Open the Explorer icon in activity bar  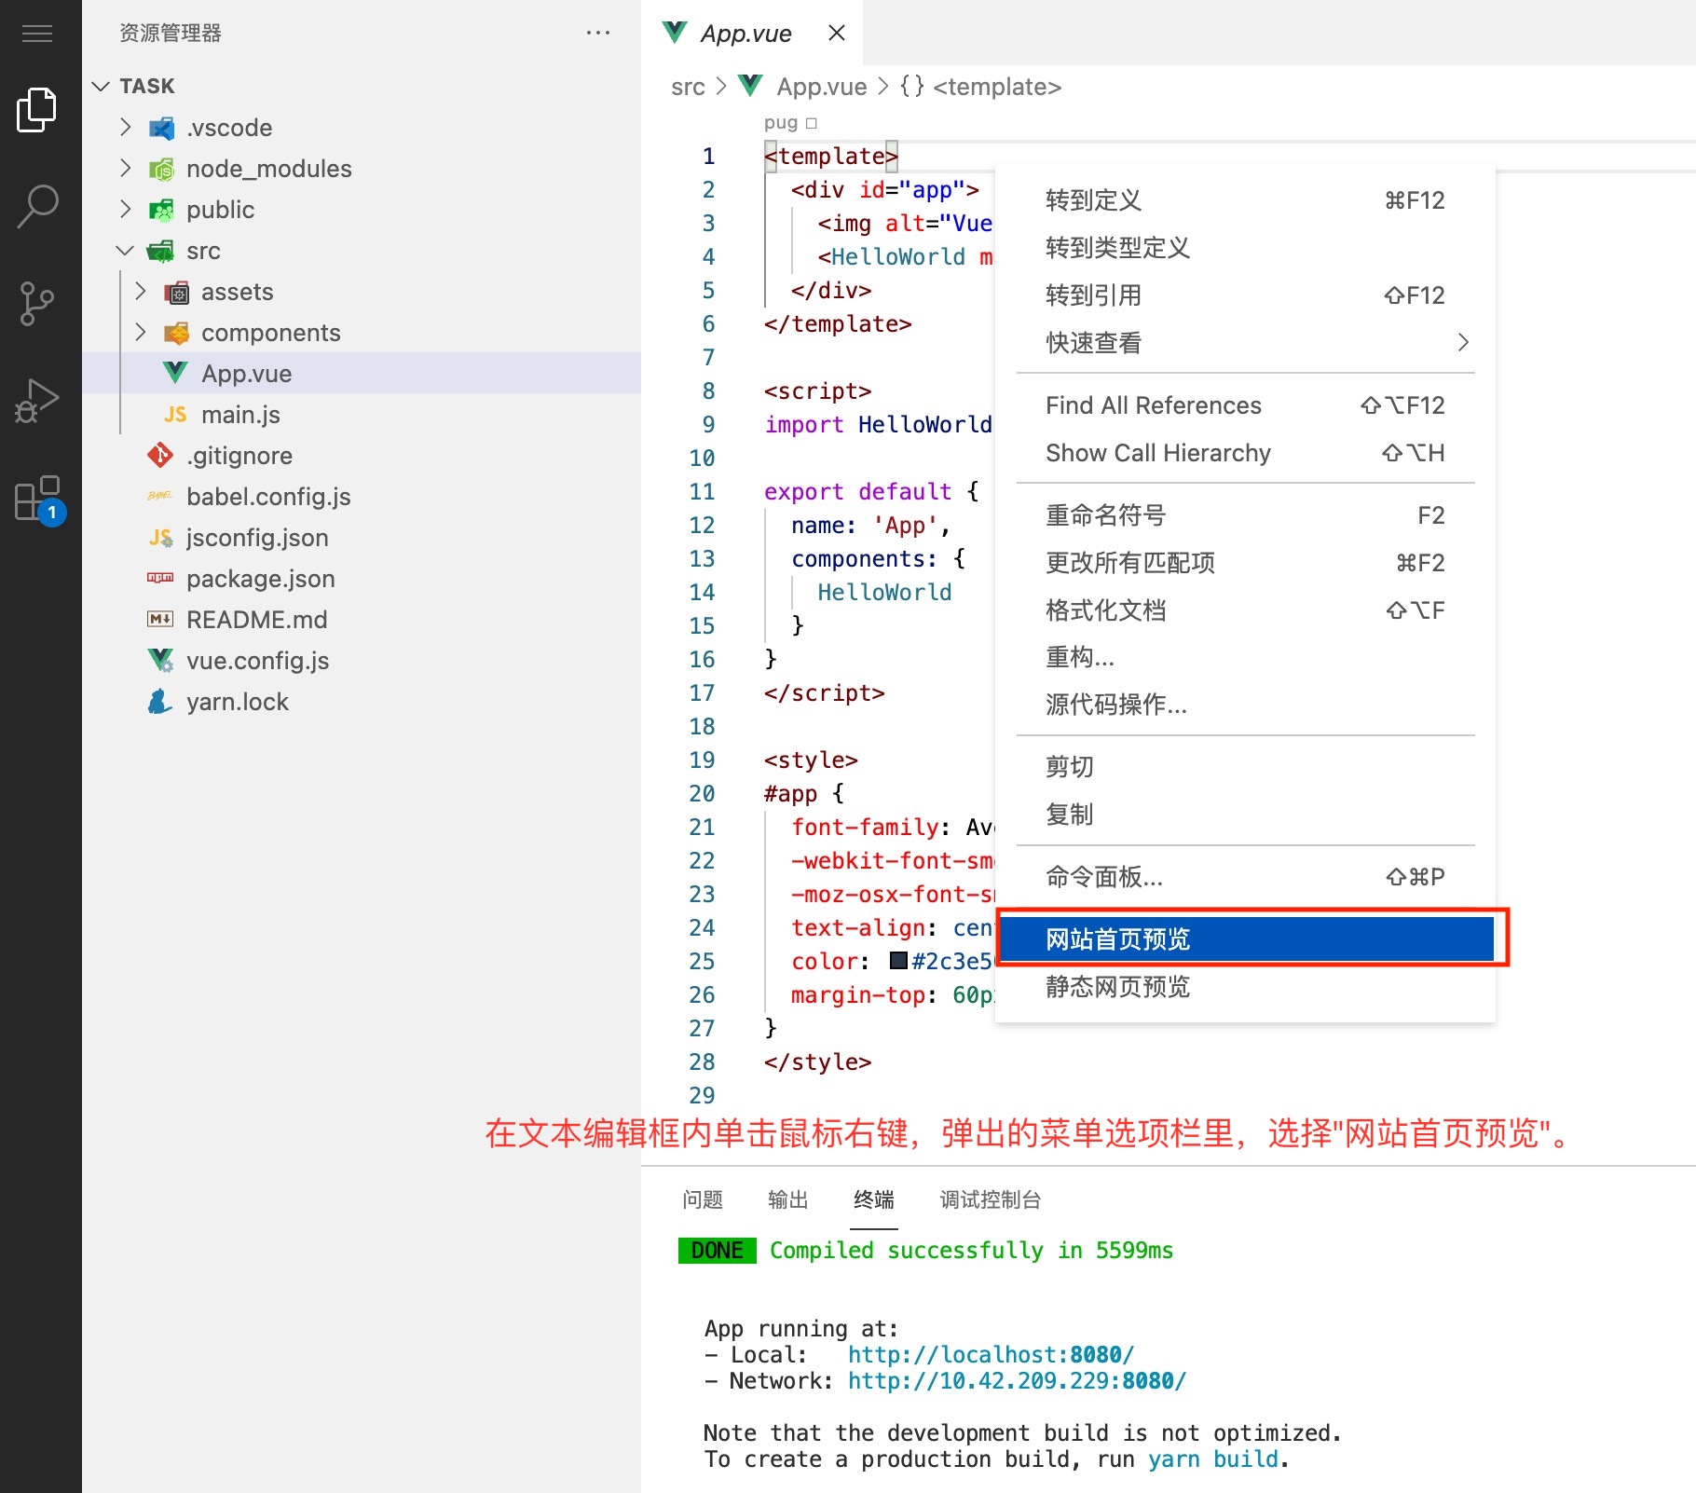37,110
